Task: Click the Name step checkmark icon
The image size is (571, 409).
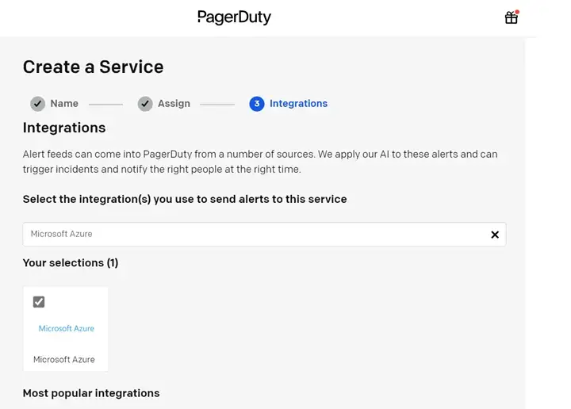Action: pyautogui.click(x=37, y=104)
